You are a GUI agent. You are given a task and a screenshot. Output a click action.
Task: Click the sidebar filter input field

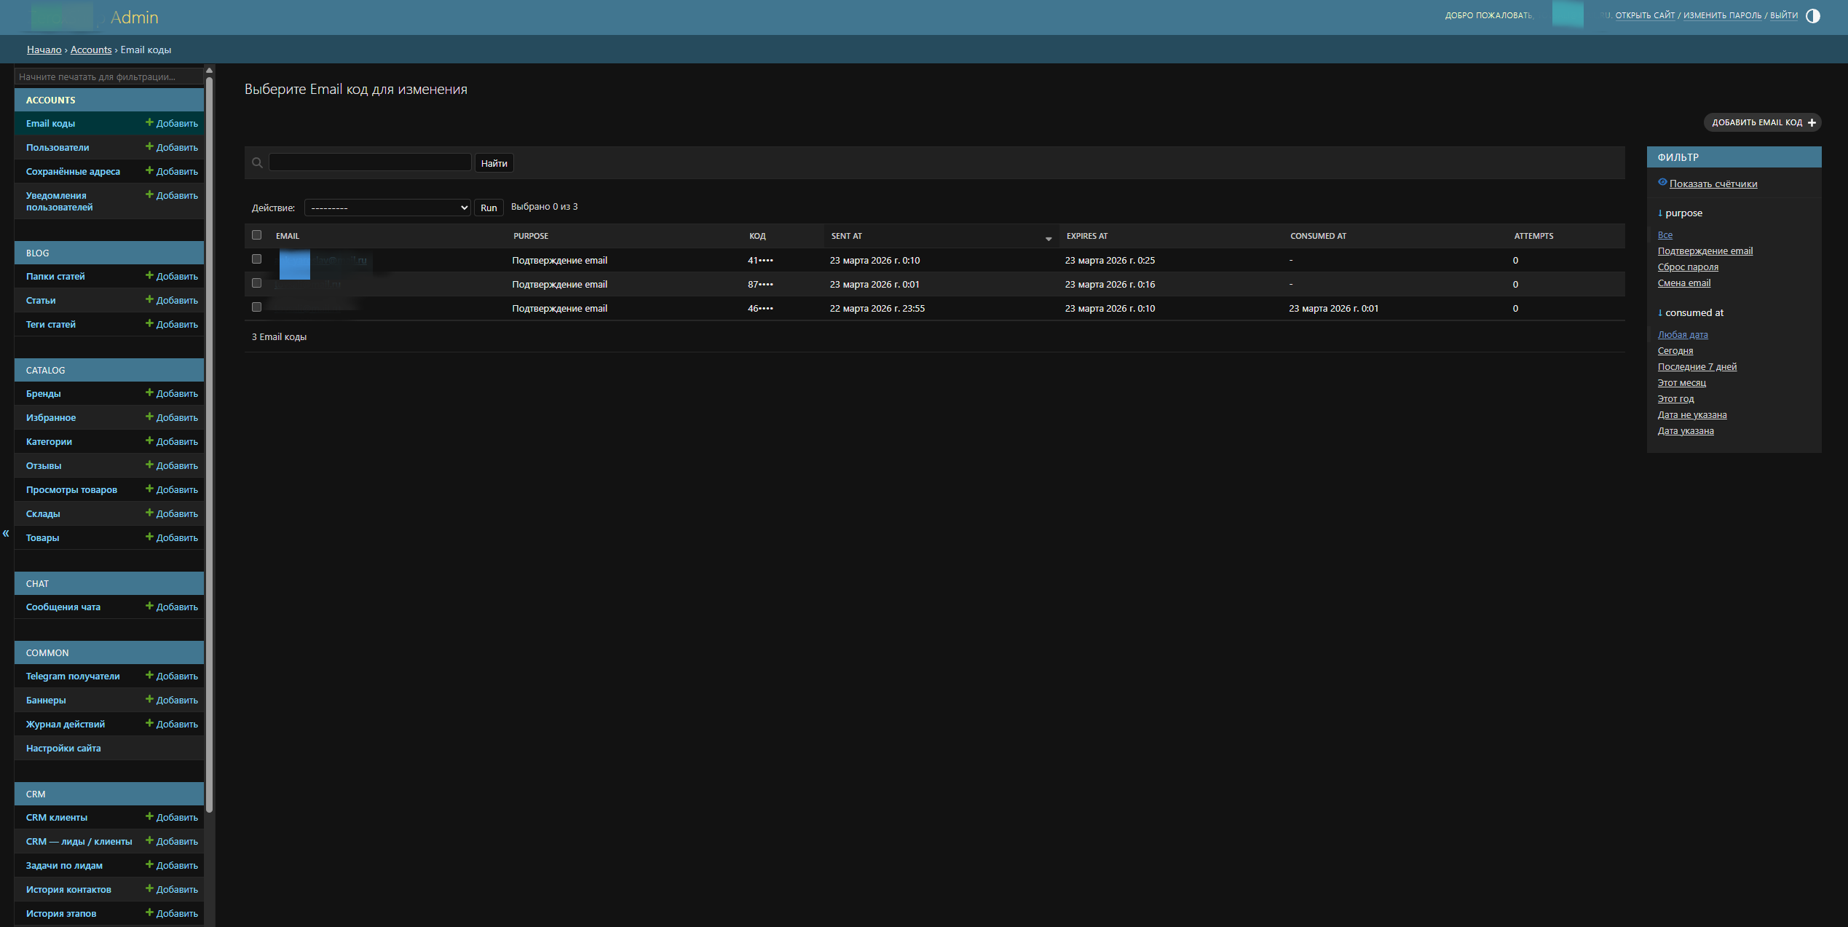coord(108,76)
